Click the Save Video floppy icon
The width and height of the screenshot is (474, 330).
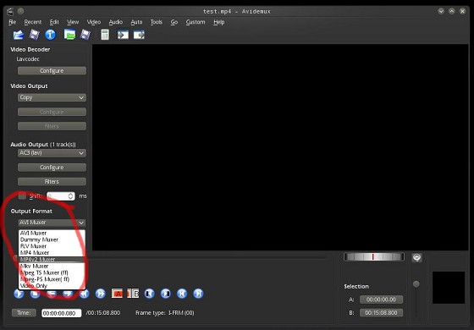[x=34, y=35]
